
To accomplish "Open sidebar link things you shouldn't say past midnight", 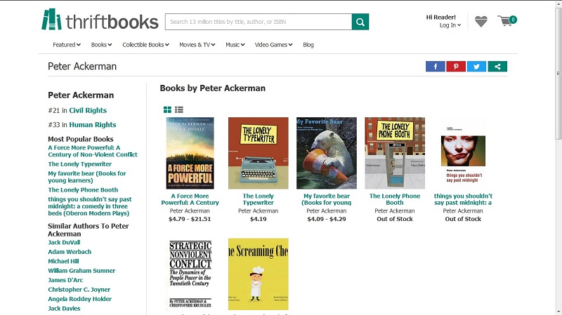I will point(90,206).
